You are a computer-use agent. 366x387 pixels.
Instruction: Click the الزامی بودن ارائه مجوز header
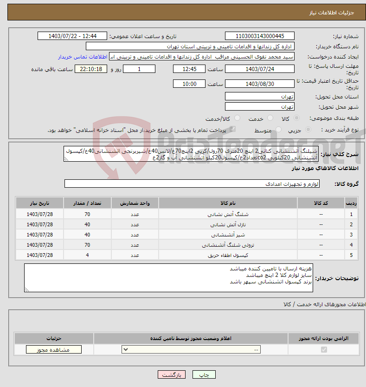tap(323, 338)
